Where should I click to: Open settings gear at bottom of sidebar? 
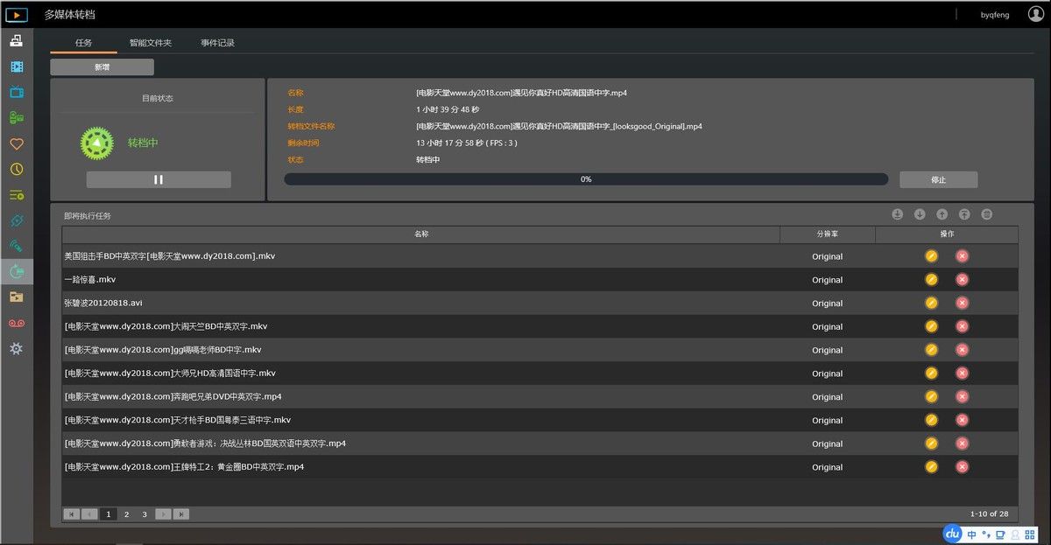tap(16, 348)
